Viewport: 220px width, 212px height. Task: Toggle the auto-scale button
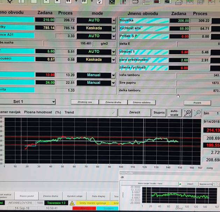174,113
